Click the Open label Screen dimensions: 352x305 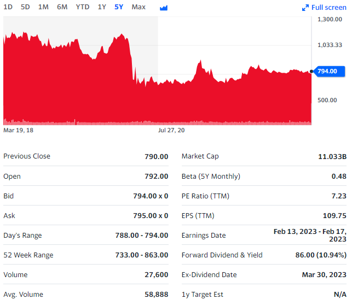(x=12, y=177)
